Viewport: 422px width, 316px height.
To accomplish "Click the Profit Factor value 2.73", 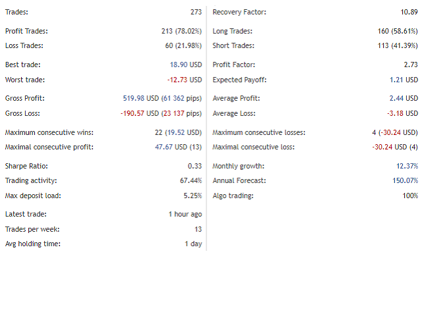I will (410, 65).
